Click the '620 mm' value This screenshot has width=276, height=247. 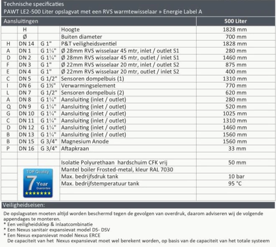point(236,93)
